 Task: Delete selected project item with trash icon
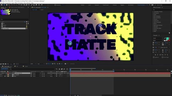click(14, 64)
